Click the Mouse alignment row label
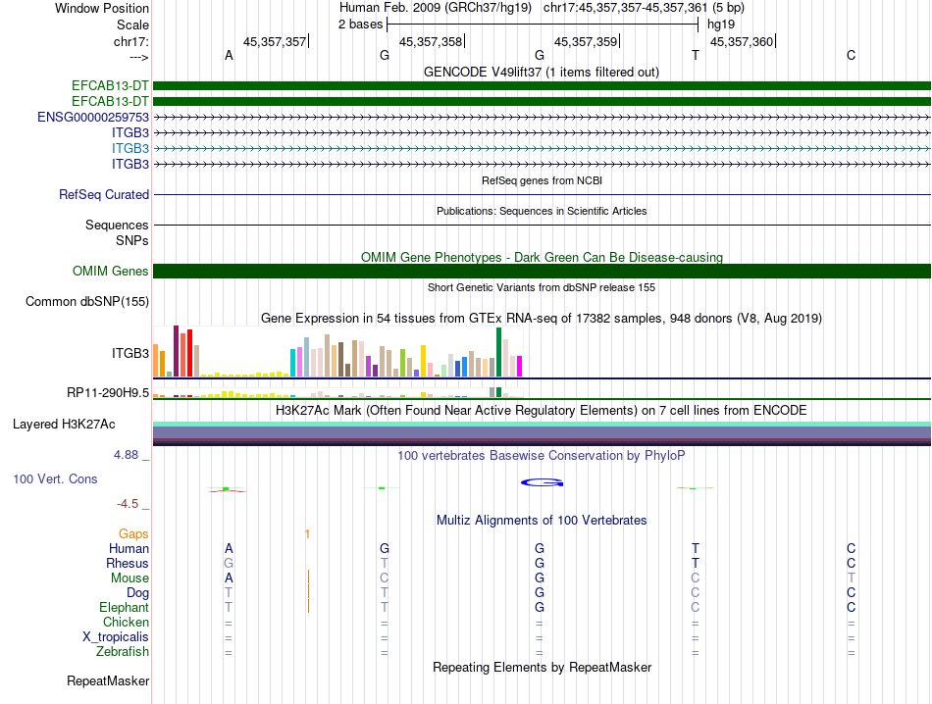The image size is (932, 704). (129, 578)
